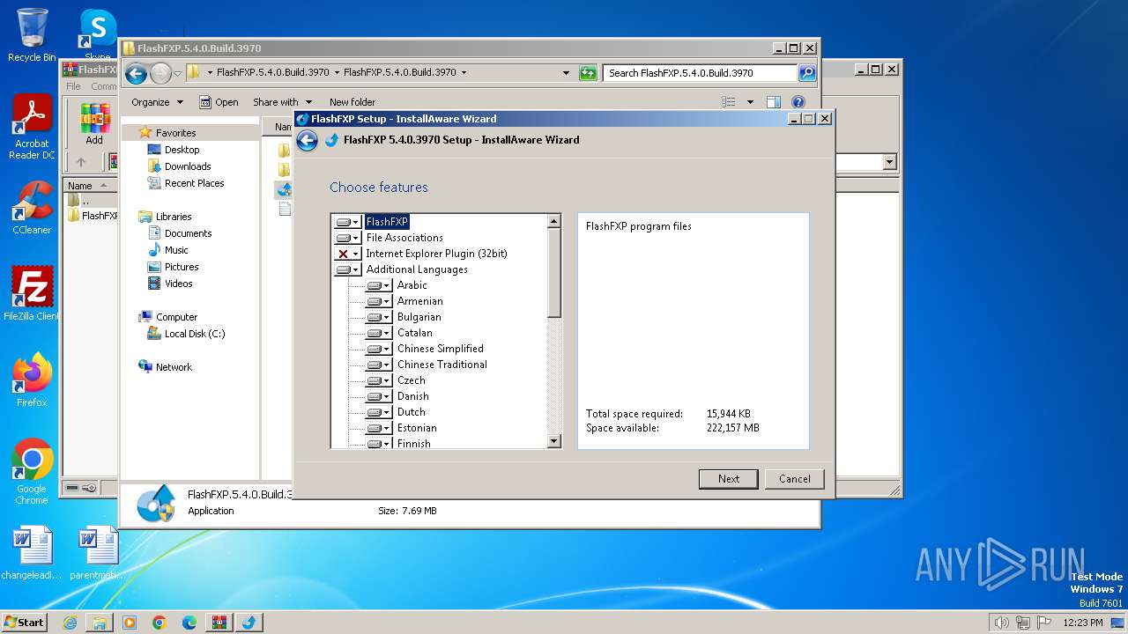Click FlashFXP setup taskbar icon

(249, 623)
